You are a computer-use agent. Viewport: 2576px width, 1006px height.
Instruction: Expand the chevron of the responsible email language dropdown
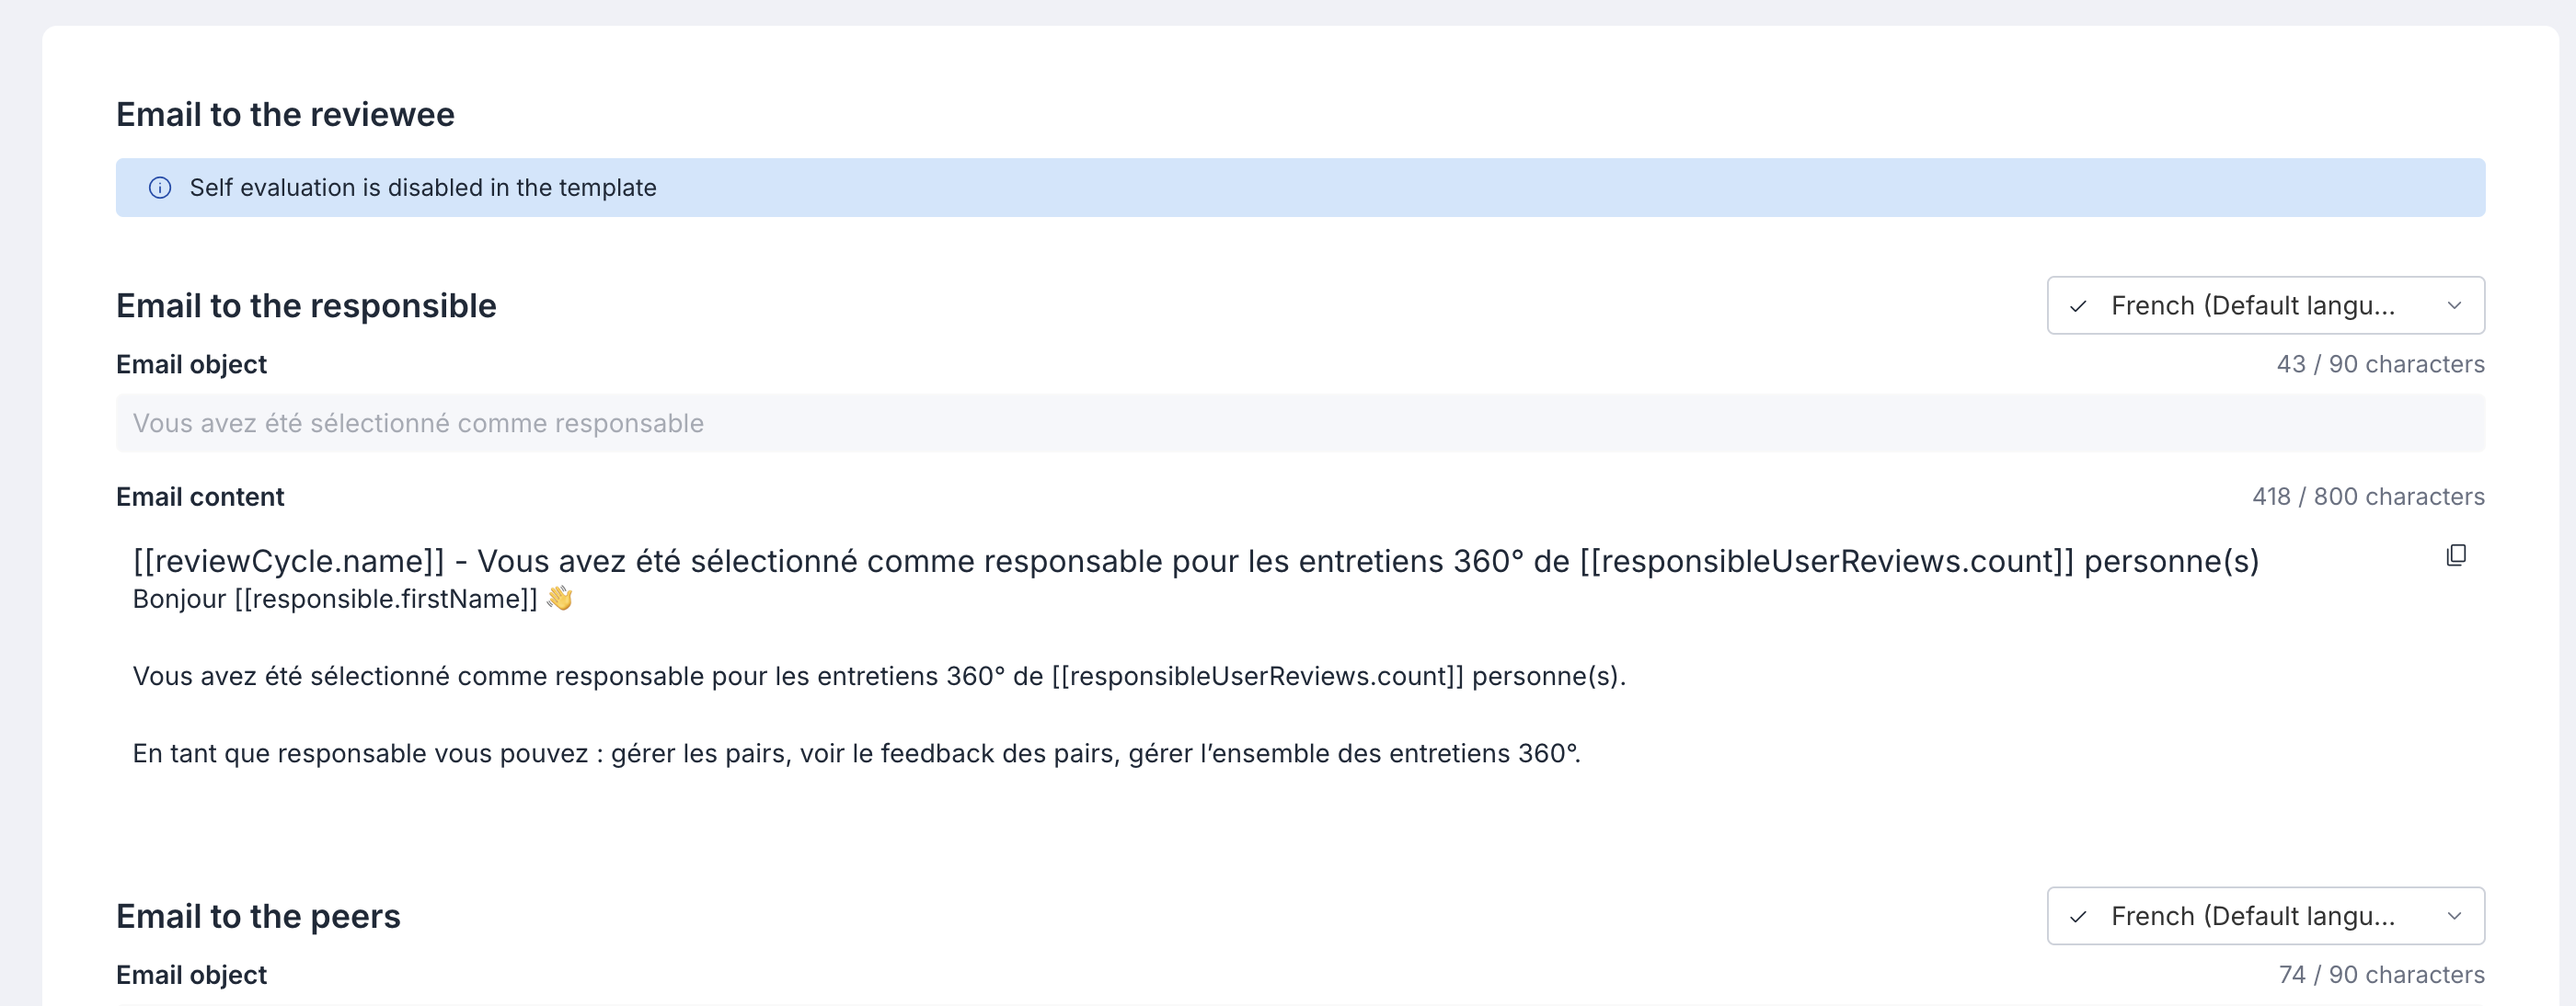(x=2454, y=306)
